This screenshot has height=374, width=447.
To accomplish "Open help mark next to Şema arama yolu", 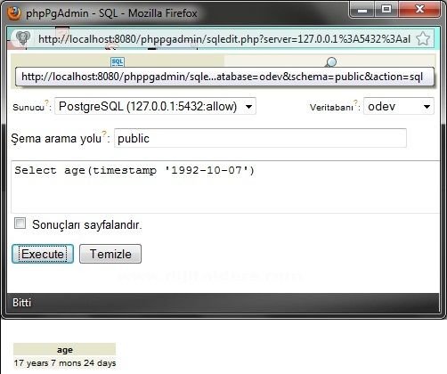I will 104,134.
